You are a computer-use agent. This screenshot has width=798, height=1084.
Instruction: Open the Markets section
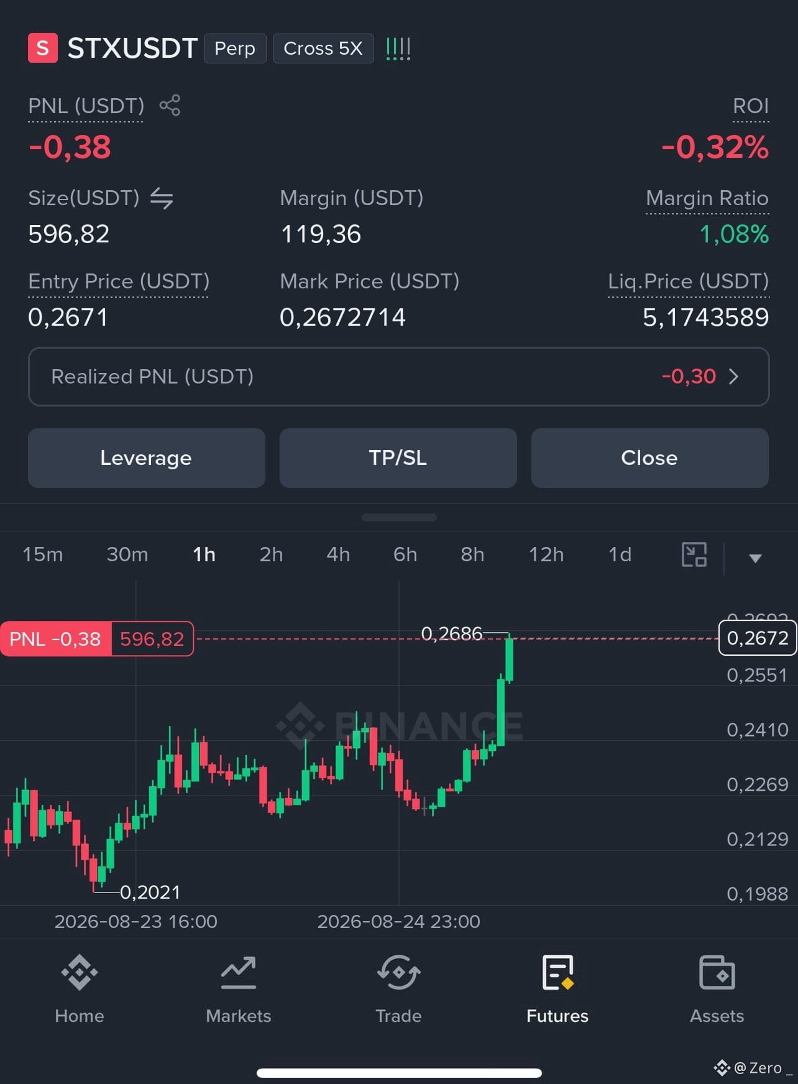coord(239,990)
